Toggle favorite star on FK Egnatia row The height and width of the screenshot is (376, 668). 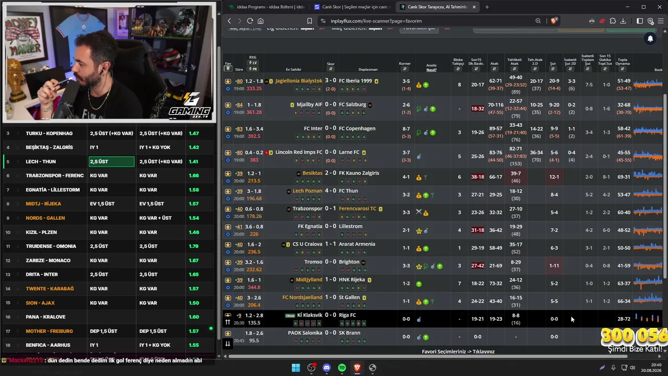(x=228, y=227)
